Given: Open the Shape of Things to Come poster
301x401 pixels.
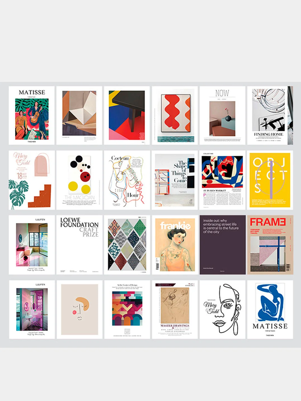Looking at the screenshot, I should 175,180.
